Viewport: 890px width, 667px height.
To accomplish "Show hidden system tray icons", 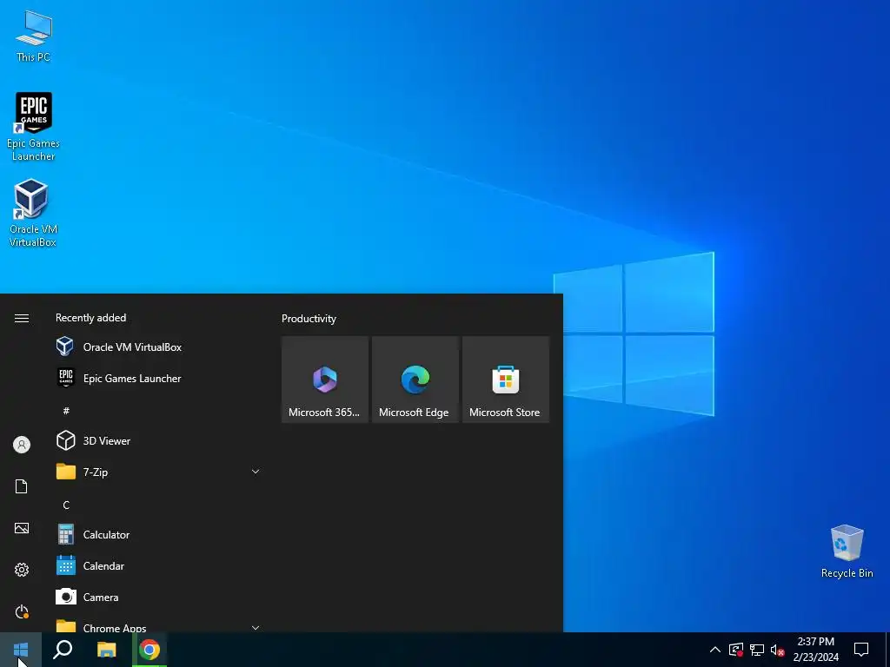I will 715,650.
